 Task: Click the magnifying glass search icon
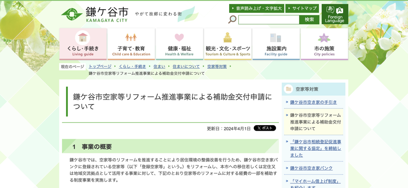[232, 19]
